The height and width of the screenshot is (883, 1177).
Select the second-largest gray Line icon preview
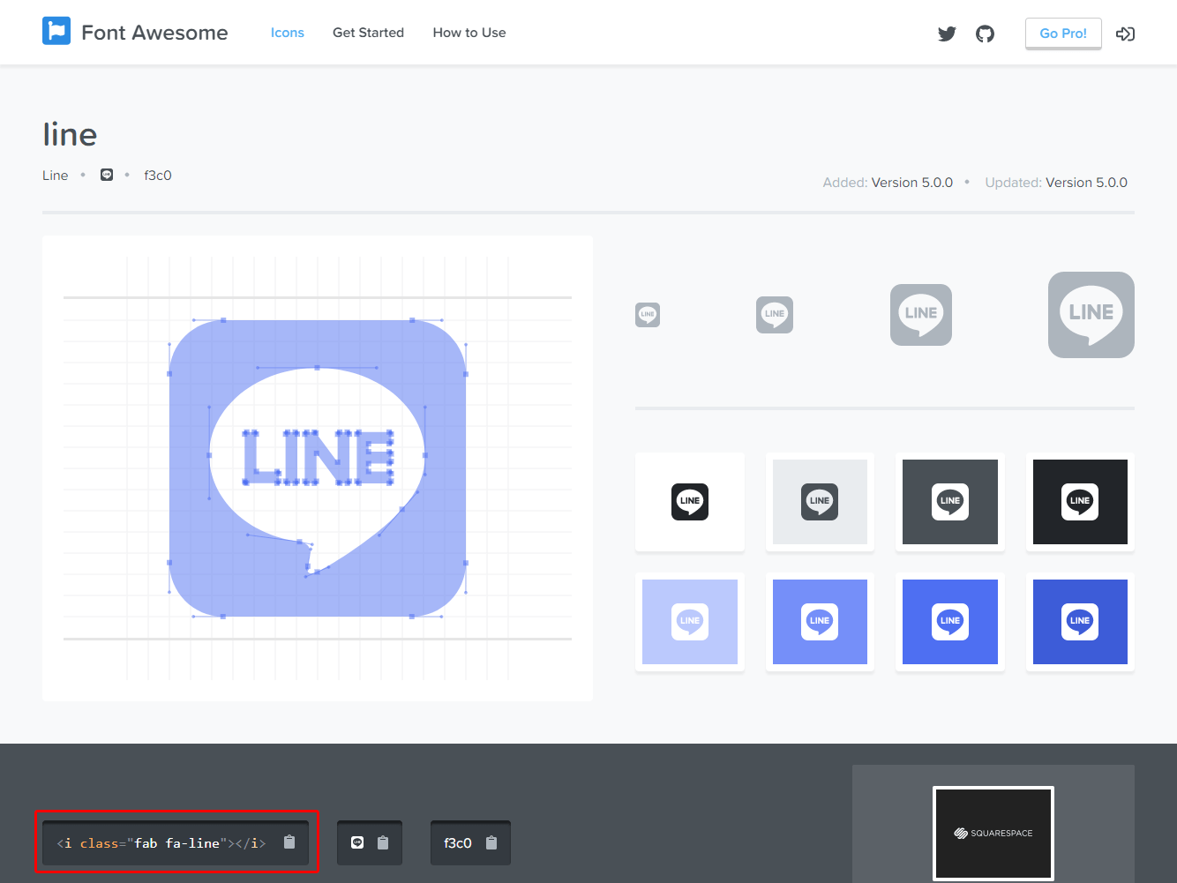tap(921, 315)
